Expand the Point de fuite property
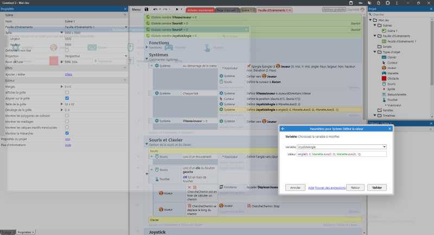 click(61, 62)
